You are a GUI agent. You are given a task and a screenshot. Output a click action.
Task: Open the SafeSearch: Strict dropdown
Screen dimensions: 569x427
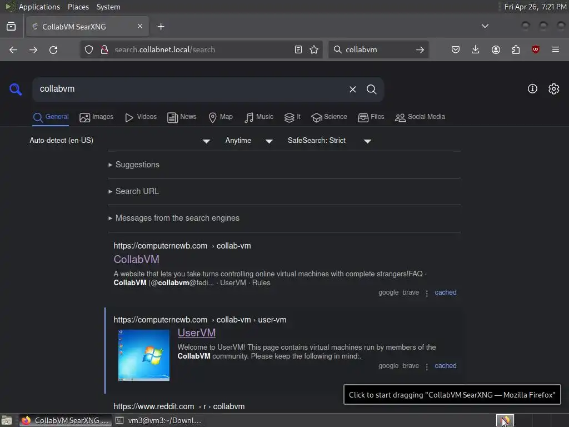330,141
